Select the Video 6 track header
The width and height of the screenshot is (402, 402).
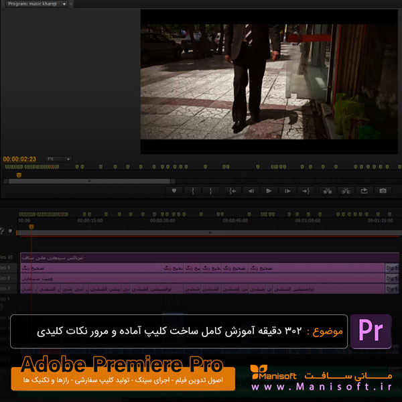9,299
